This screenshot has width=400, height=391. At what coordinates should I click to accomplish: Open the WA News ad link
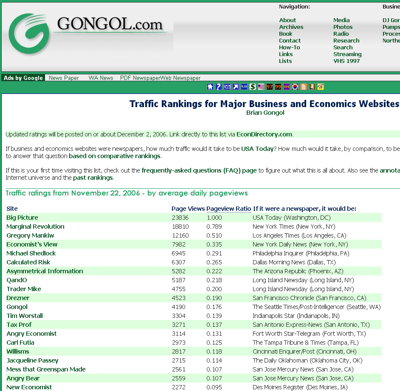(x=101, y=78)
